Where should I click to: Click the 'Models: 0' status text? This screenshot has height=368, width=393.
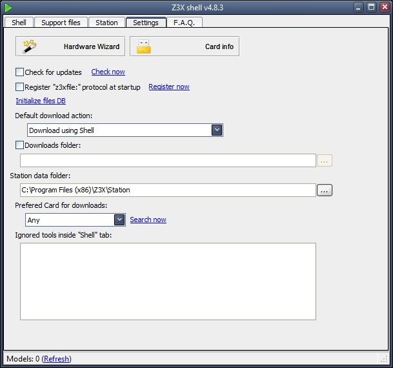point(23,359)
